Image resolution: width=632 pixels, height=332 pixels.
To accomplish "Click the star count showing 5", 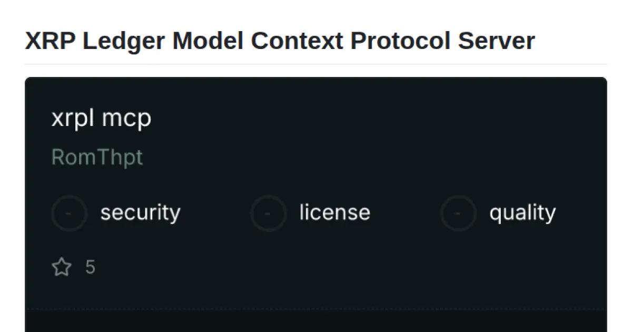I will 91,267.
